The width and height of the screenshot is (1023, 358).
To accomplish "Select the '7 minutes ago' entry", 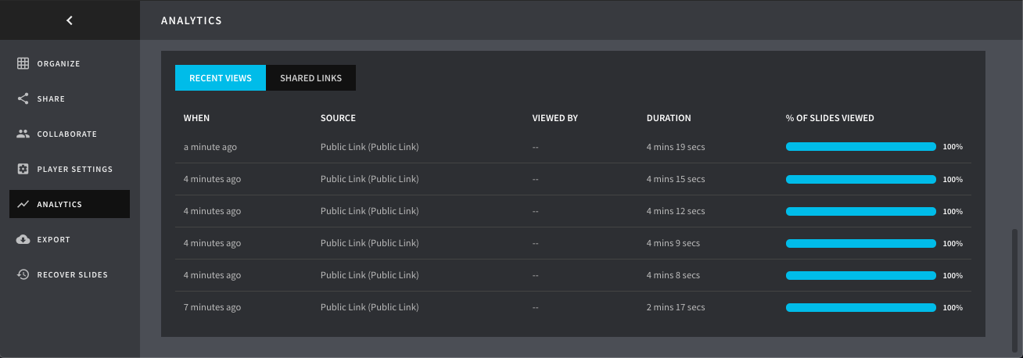I will point(212,307).
